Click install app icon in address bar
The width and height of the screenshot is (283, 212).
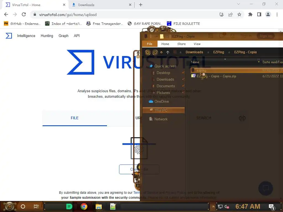click(222, 14)
